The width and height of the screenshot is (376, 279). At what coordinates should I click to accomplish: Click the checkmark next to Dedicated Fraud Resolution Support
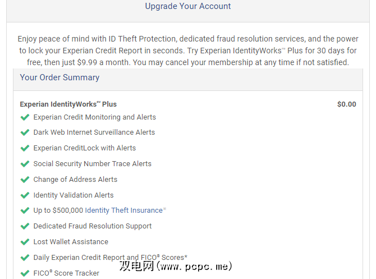pos(24,226)
